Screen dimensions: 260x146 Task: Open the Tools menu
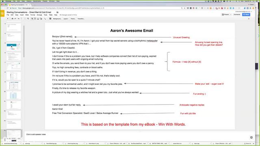pyautogui.click(x=45, y=15)
